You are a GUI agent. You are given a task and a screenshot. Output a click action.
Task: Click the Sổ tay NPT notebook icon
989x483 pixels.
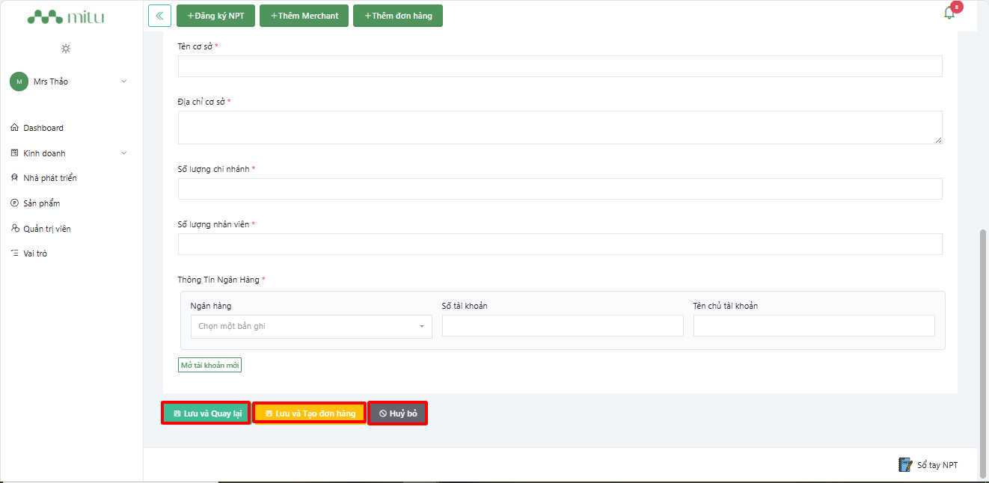(905, 464)
